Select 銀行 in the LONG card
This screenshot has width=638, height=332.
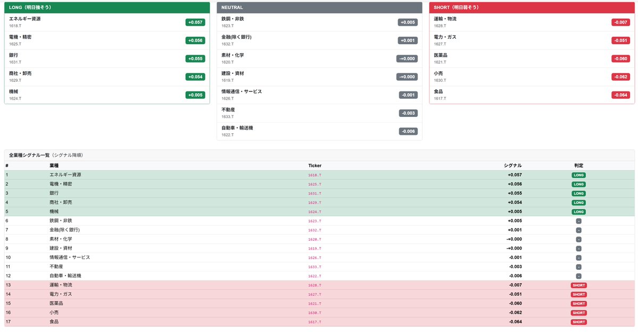click(x=13, y=55)
